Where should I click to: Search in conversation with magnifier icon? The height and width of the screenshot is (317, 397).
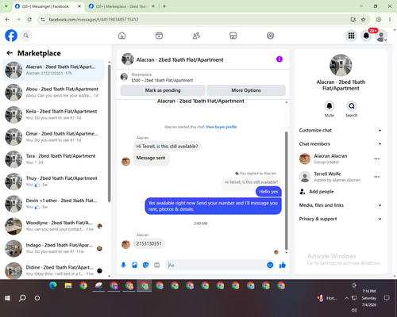coord(352,106)
